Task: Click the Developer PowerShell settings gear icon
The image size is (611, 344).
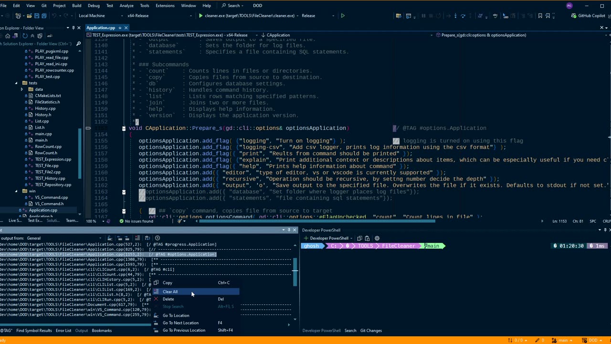Action: click(377, 238)
